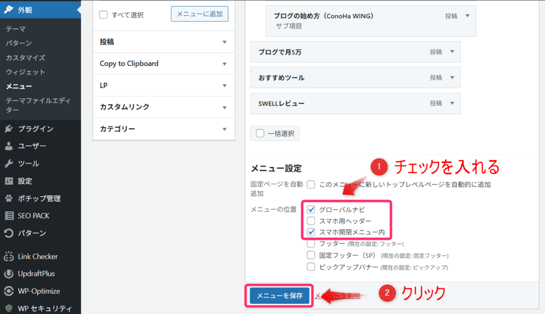Expand the Copy to Clipboard section
Screen dimensions: 545x314
point(163,63)
